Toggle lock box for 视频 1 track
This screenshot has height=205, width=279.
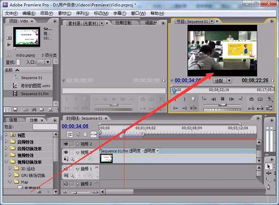point(72,152)
